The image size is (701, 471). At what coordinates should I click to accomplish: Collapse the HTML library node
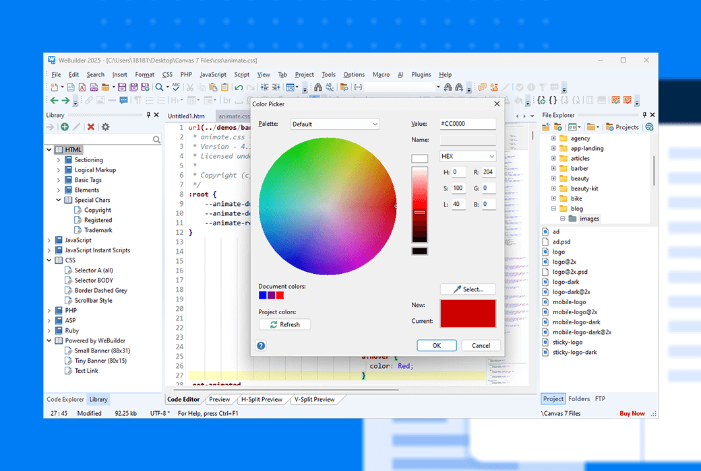tap(49, 149)
